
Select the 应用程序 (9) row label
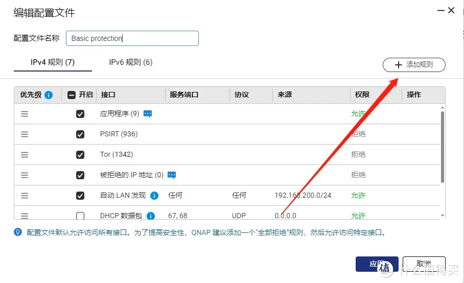[x=120, y=114]
